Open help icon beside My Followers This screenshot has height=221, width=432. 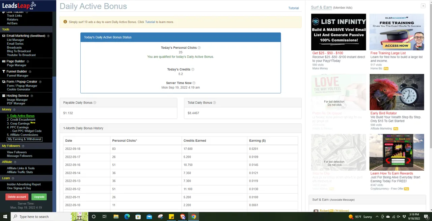click(x=23, y=146)
